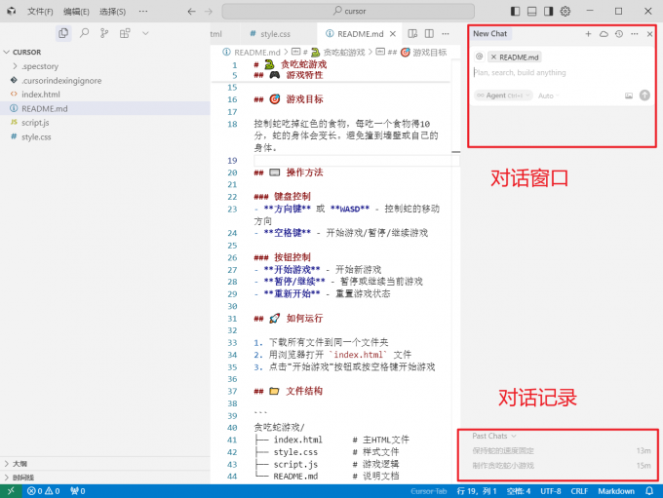Open .cursorindexingignore file

(61, 80)
